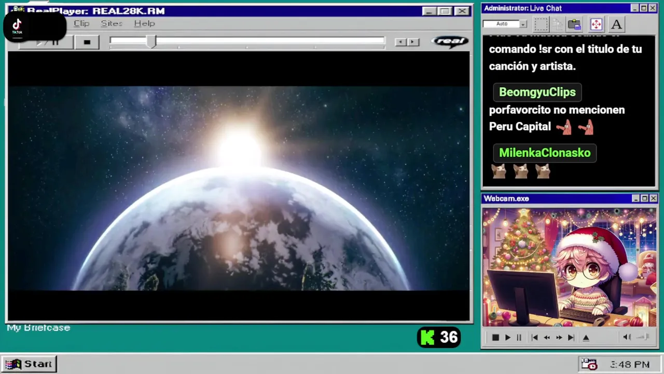Image resolution: width=664 pixels, height=374 pixels.
Task: Open the Help menu in RealPlayer
Action: 144,23
